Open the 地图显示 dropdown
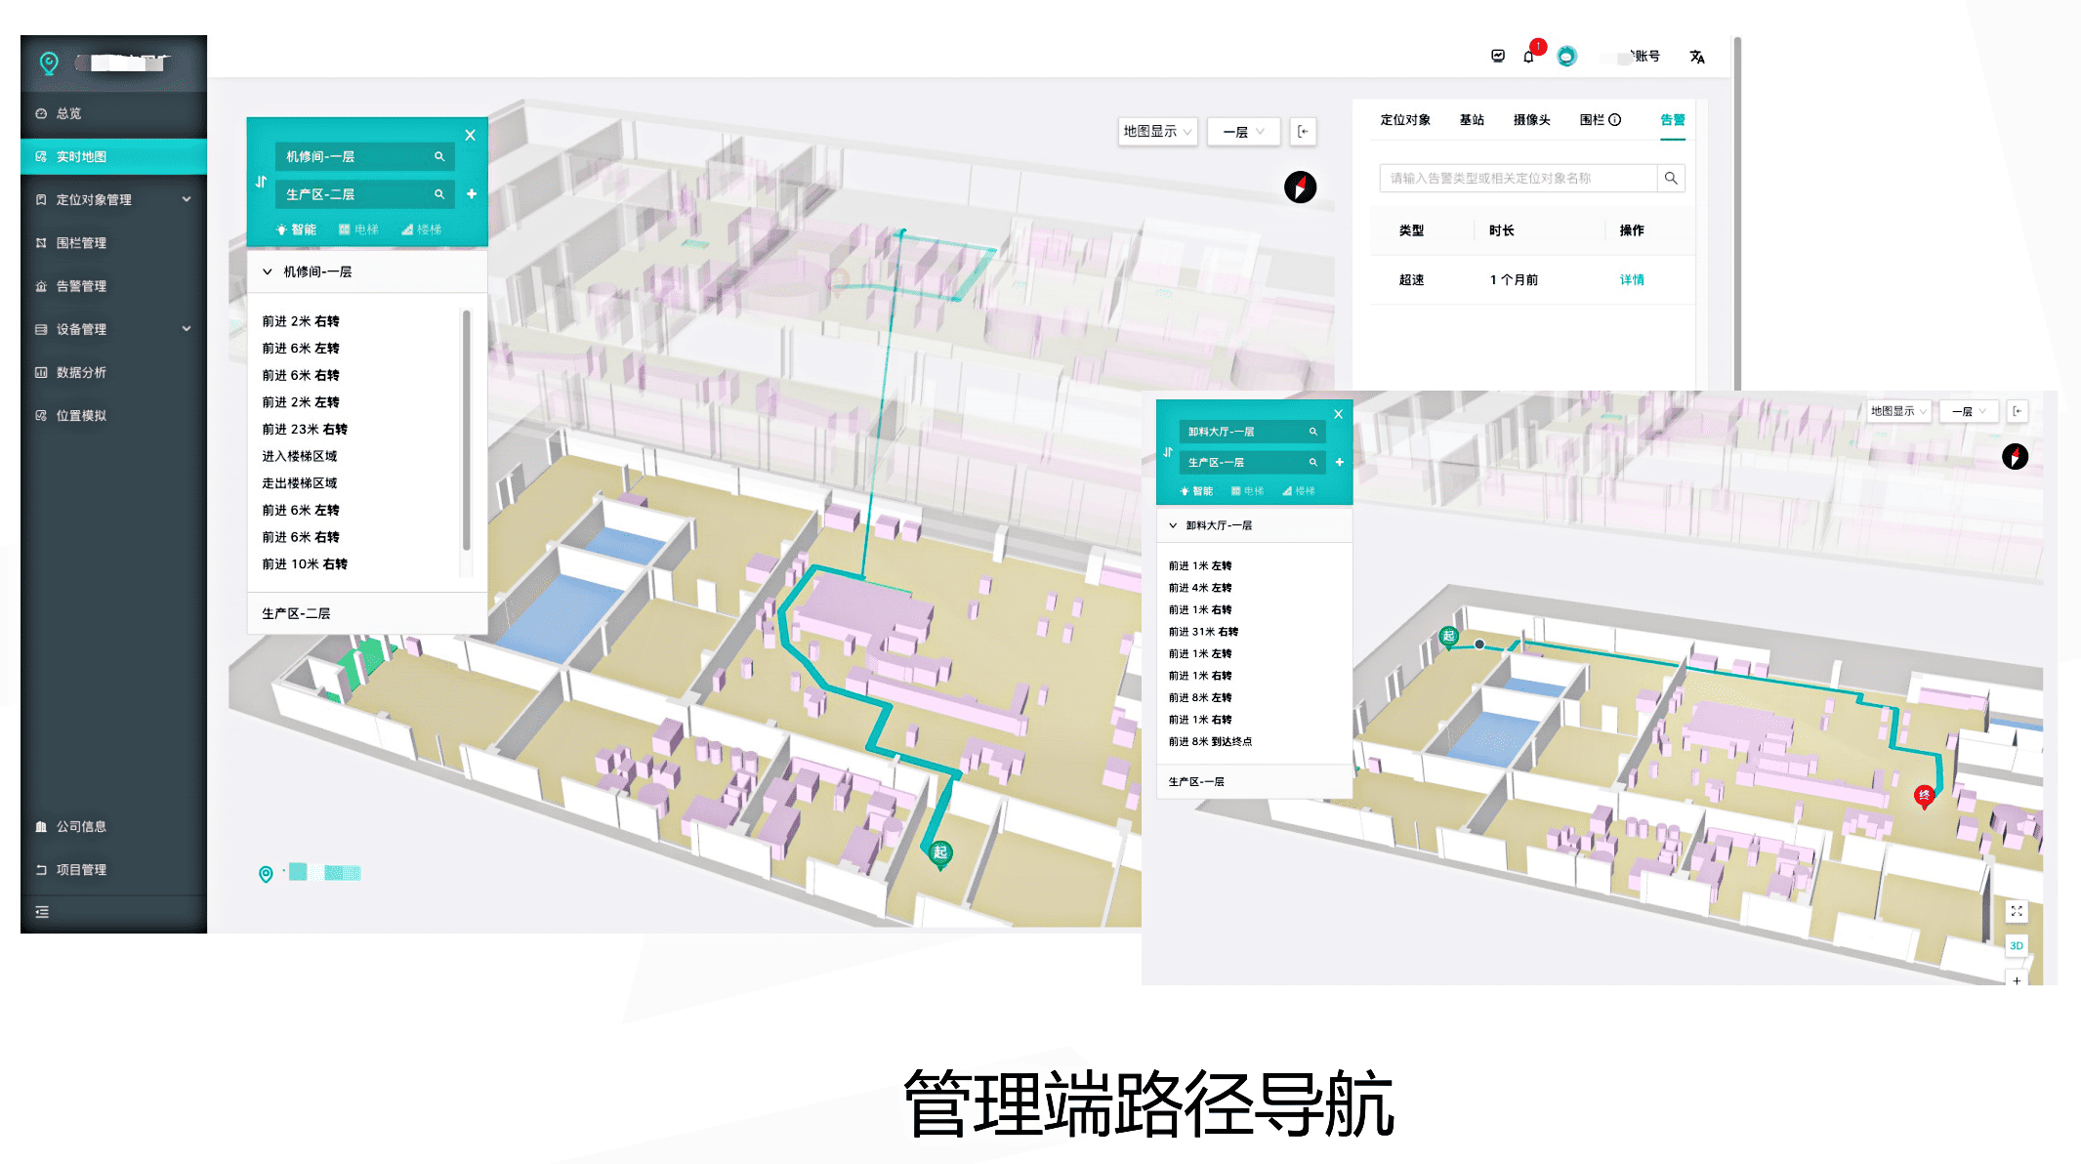Image resolution: width=2081 pixels, height=1164 pixels. click(1157, 132)
